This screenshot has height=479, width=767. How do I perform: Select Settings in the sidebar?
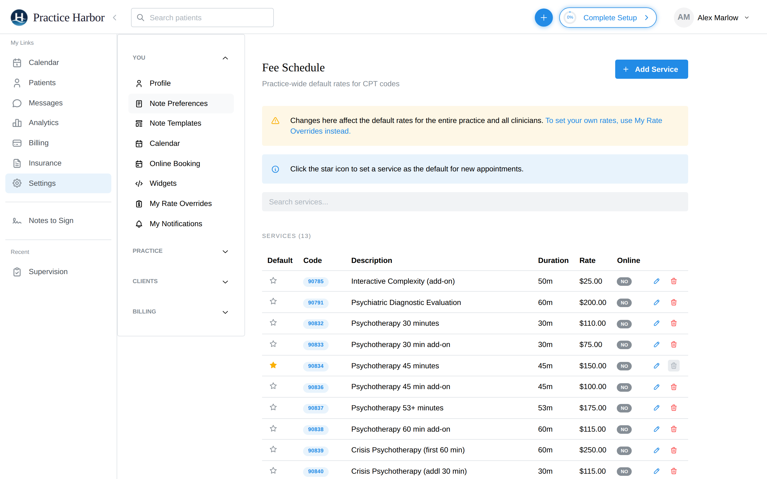pos(58,183)
